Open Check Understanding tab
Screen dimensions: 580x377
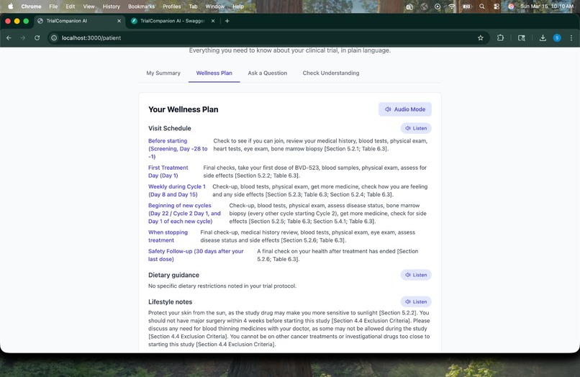pyautogui.click(x=331, y=73)
